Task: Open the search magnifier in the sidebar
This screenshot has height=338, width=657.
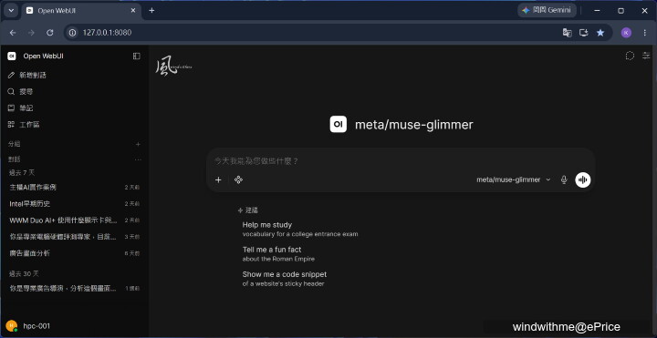Action: point(11,92)
